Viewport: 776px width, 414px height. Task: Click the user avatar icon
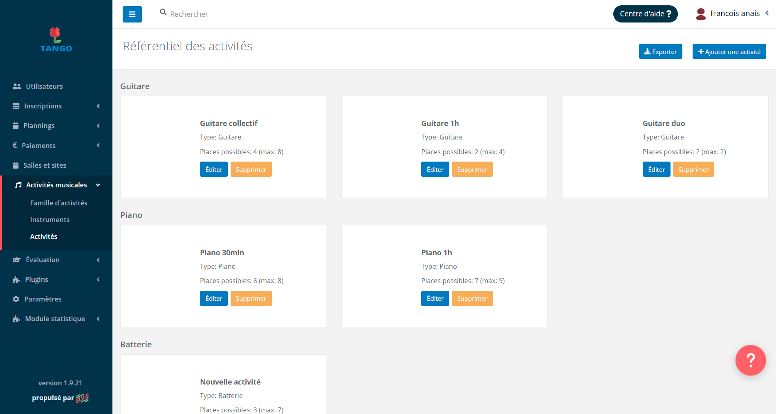pyautogui.click(x=701, y=14)
